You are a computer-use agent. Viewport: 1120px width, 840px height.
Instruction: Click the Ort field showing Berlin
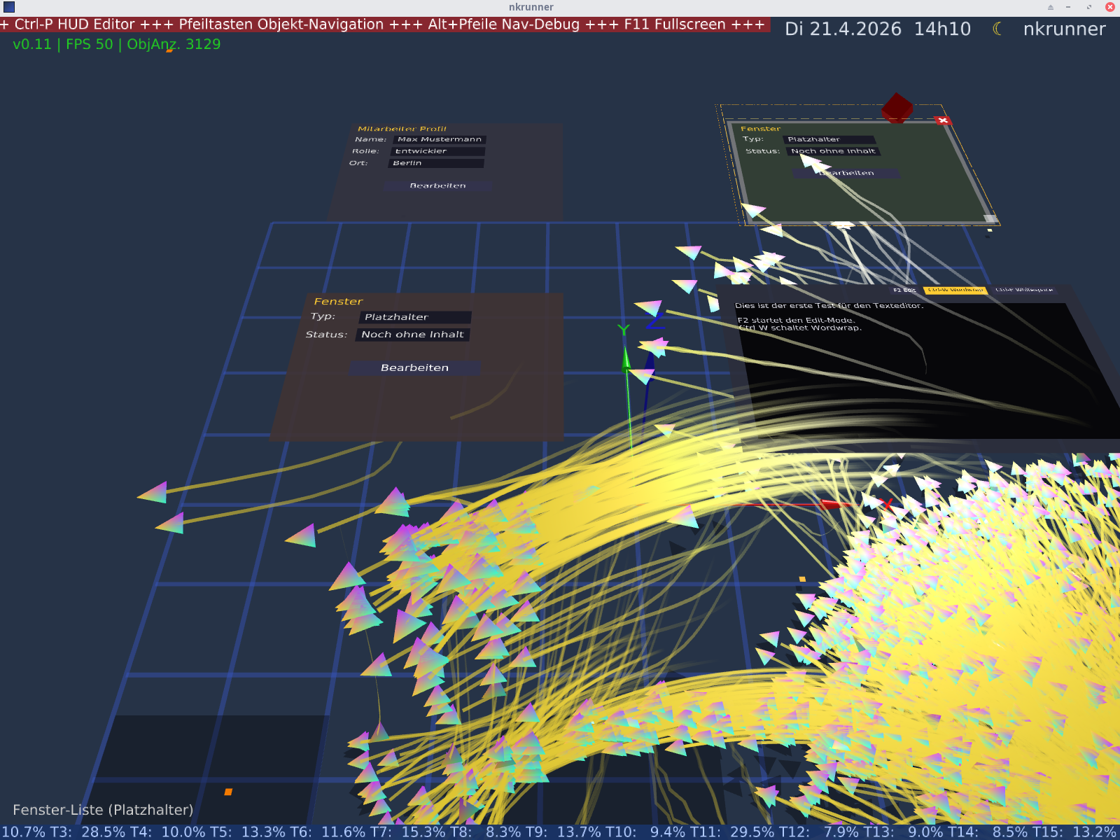tap(435, 163)
